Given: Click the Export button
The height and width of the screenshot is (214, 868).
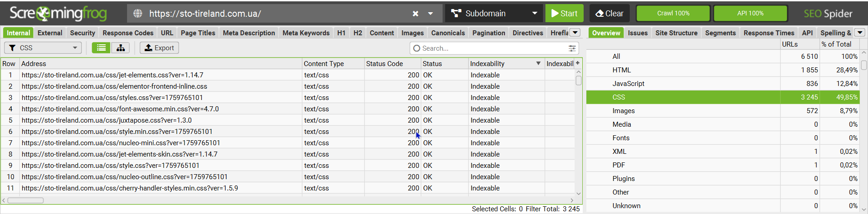Looking at the screenshot, I should (159, 48).
